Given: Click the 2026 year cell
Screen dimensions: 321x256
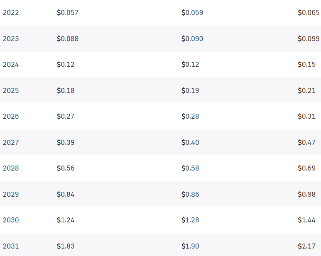Looking at the screenshot, I should (11, 116).
